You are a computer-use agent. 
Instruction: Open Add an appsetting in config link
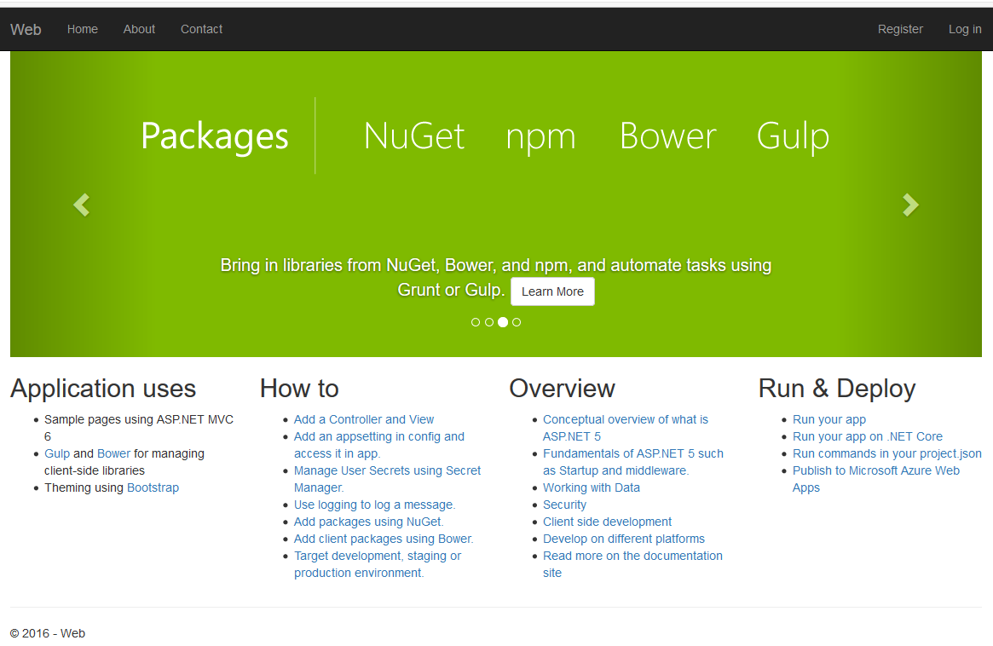(x=378, y=445)
